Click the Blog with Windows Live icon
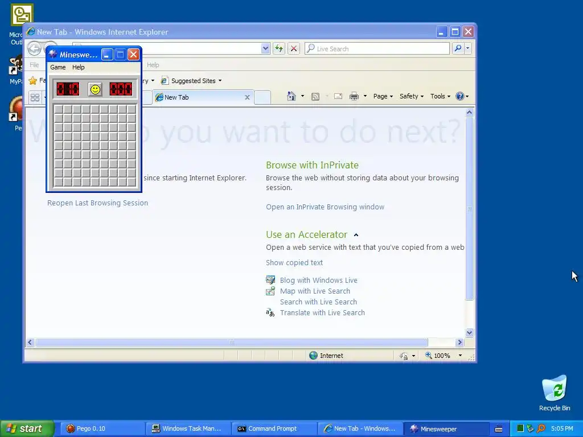 (x=270, y=280)
